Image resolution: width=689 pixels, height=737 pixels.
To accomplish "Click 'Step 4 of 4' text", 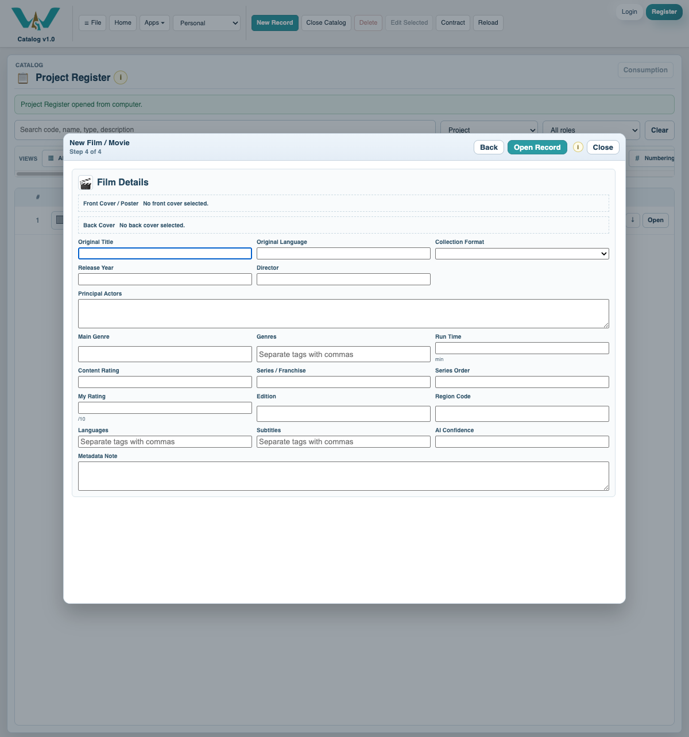I will pyautogui.click(x=86, y=152).
